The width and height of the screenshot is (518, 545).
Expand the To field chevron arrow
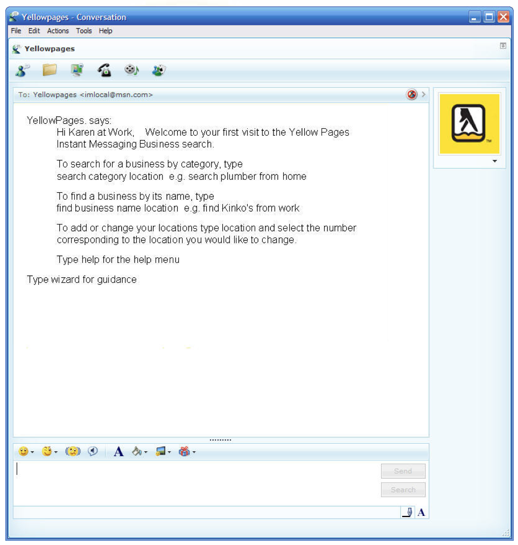(x=424, y=94)
